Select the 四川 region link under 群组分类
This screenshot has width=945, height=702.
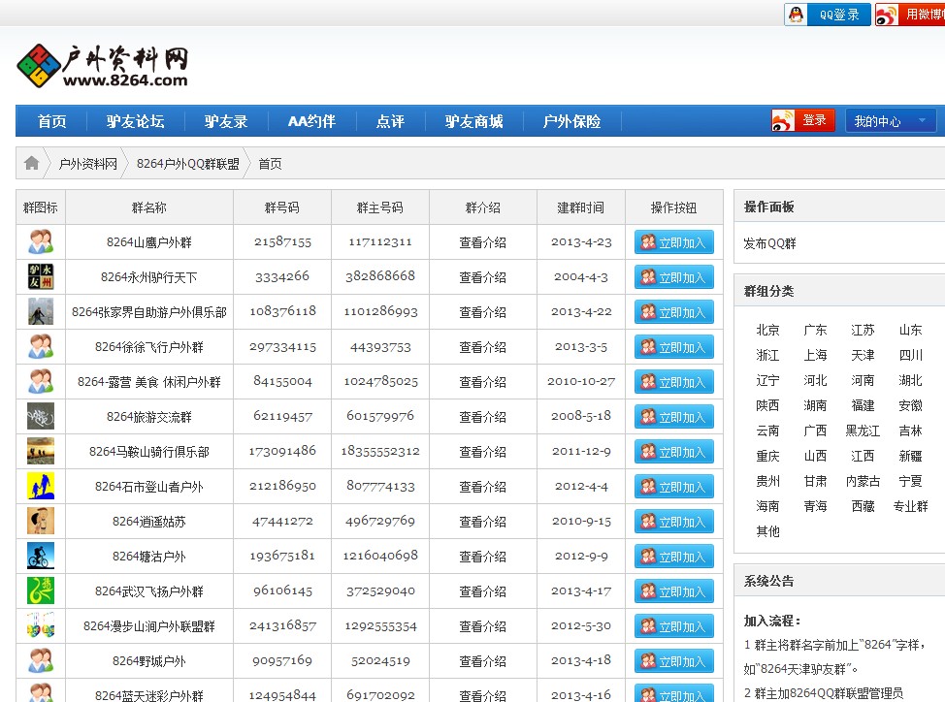pyautogui.click(x=908, y=355)
